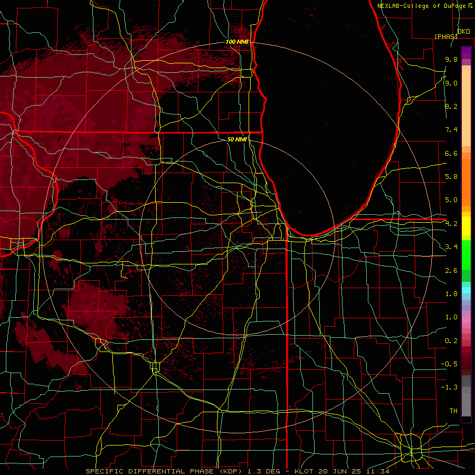Click the 6.6 value on the scale
475x475 pixels.
click(x=451, y=153)
